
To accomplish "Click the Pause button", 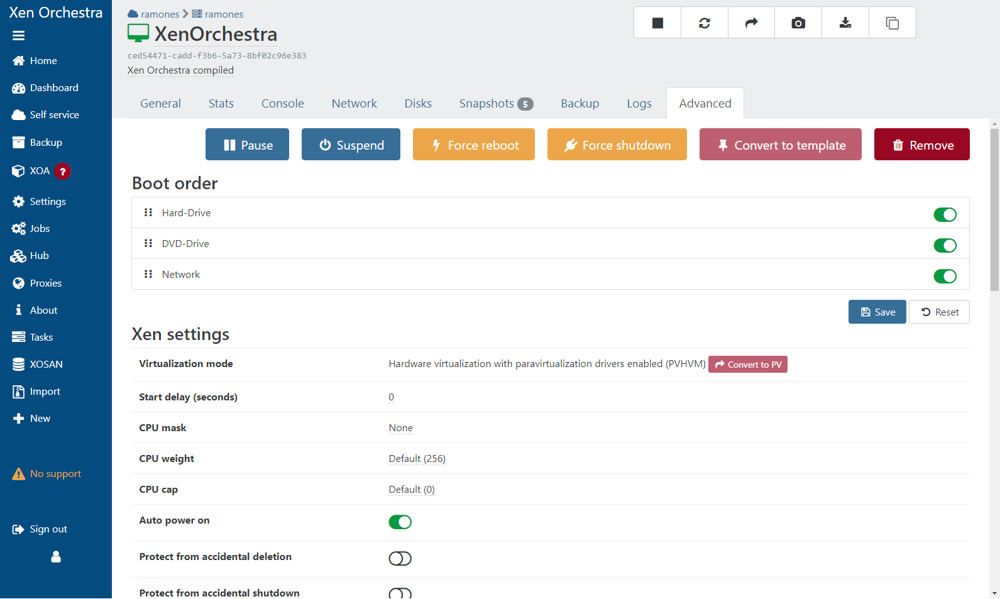I will point(248,145).
